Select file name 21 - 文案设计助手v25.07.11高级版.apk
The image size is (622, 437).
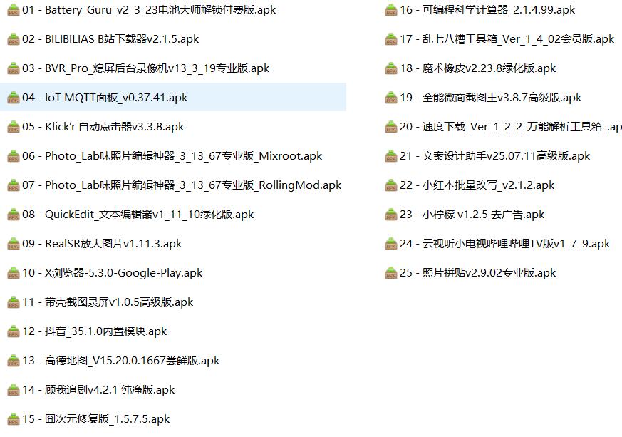[x=495, y=156]
